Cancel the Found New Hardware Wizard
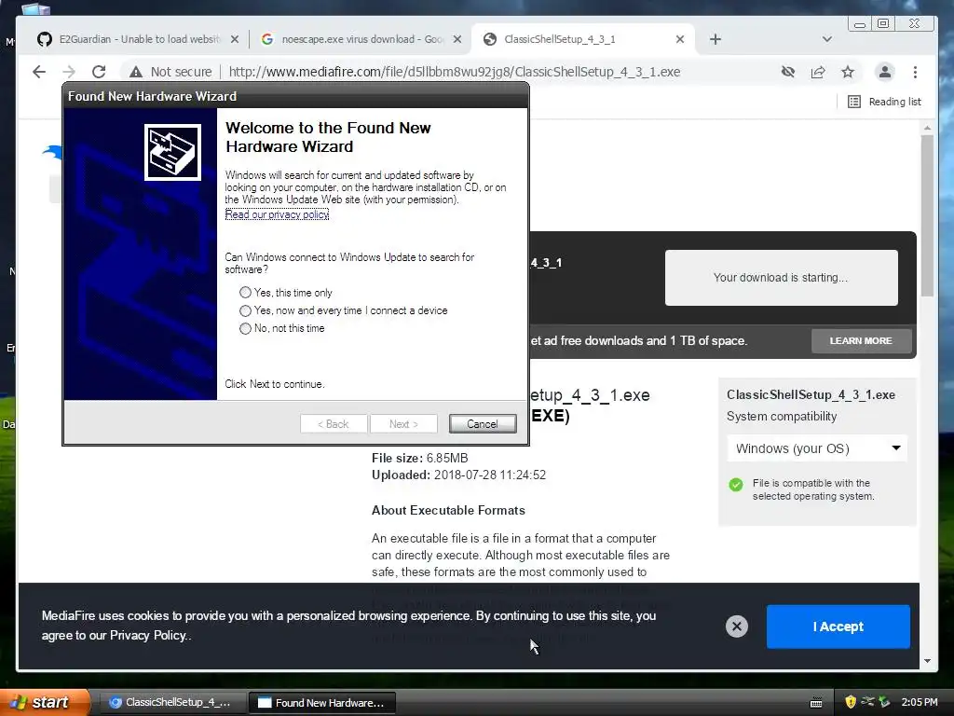This screenshot has width=954, height=716. click(483, 424)
